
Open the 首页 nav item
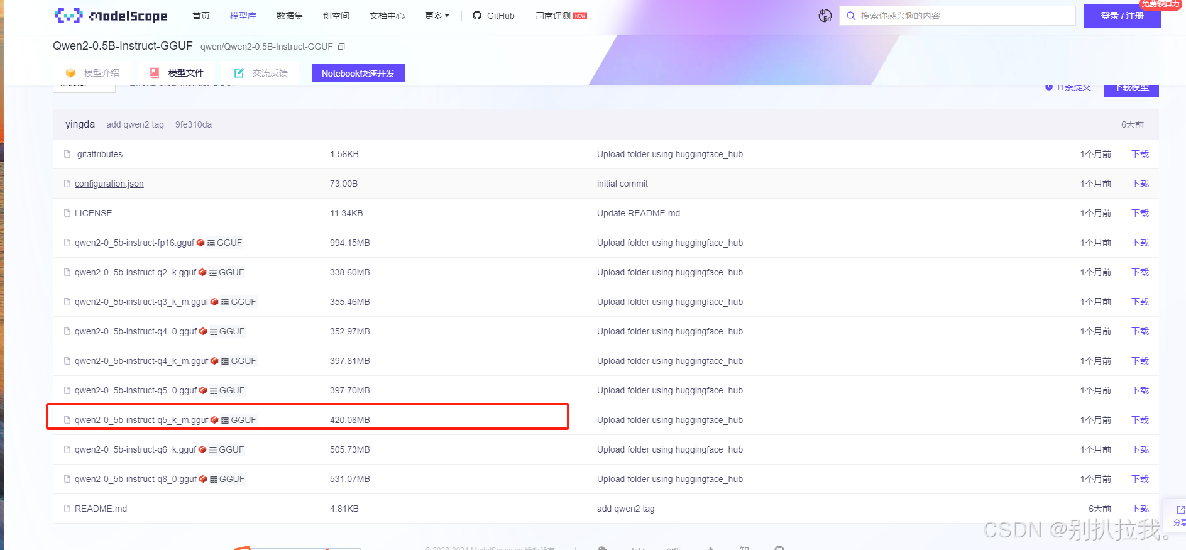coord(201,16)
